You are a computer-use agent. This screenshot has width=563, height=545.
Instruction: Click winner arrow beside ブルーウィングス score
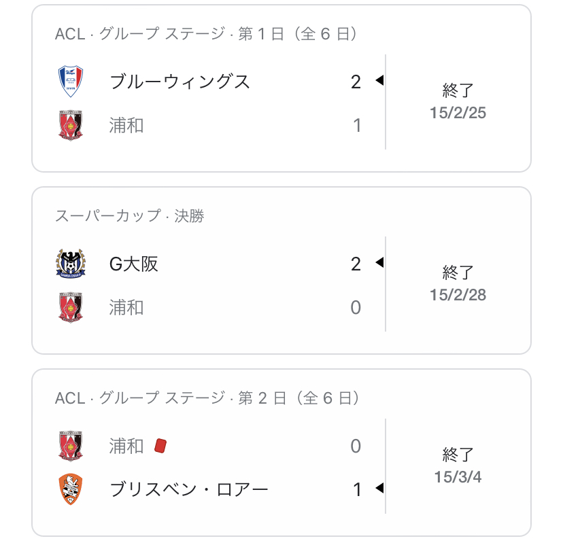tap(379, 81)
